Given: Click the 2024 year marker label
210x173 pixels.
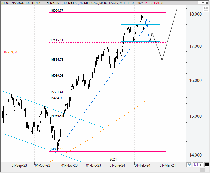Looking at the screenshot, I should click(x=113, y=159).
